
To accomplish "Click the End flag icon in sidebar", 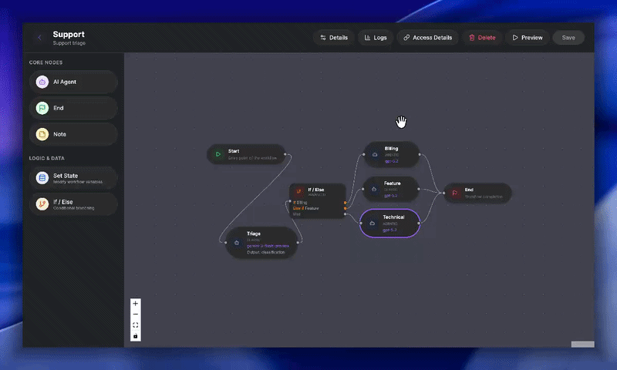I will (42, 108).
